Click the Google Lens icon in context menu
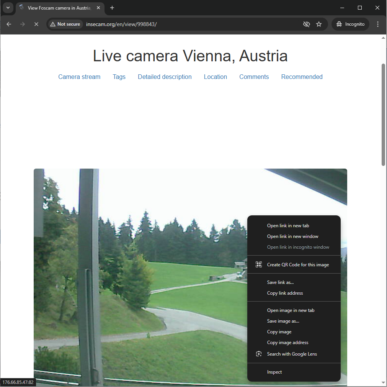 [258, 354]
